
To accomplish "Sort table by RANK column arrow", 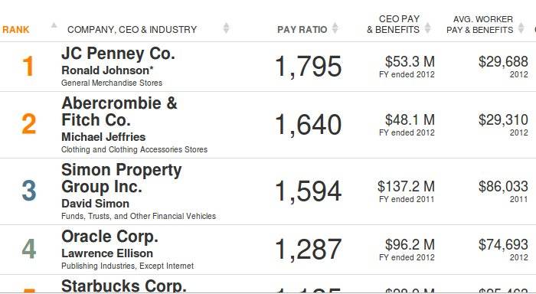I will (x=54, y=25).
